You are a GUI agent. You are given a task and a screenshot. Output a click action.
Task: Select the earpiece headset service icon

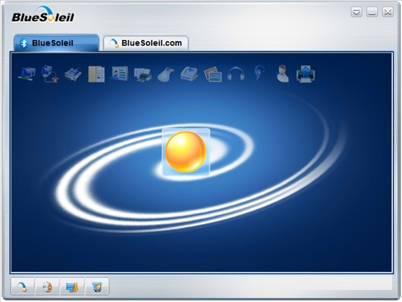point(259,73)
